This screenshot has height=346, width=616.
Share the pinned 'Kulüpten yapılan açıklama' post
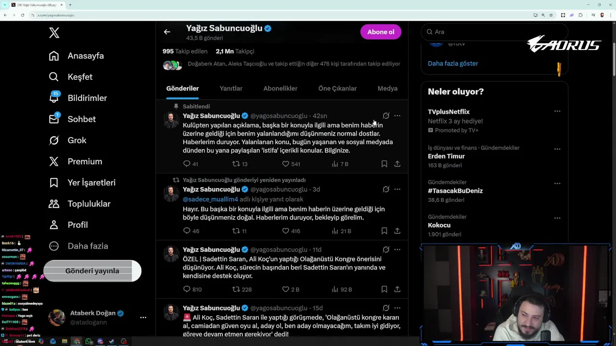point(397,164)
